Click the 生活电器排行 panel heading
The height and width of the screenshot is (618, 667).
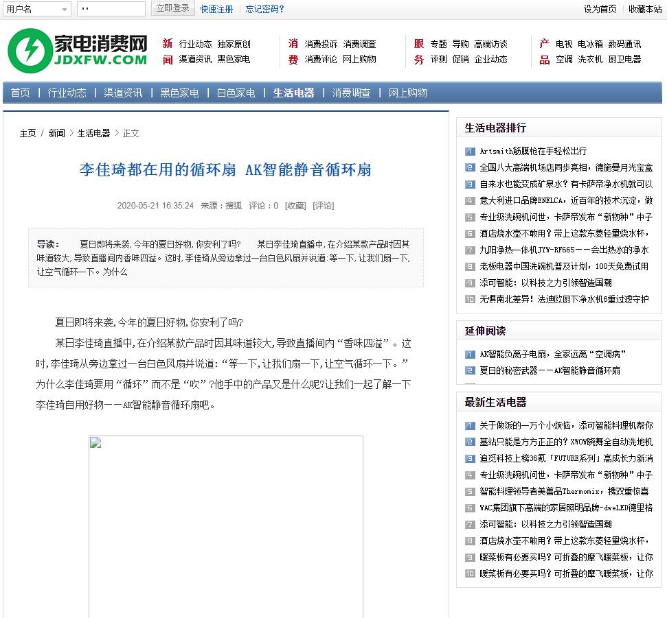(495, 128)
